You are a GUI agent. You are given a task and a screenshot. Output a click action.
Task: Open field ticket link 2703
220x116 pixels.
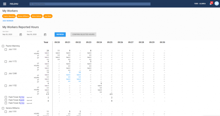pos(22,103)
